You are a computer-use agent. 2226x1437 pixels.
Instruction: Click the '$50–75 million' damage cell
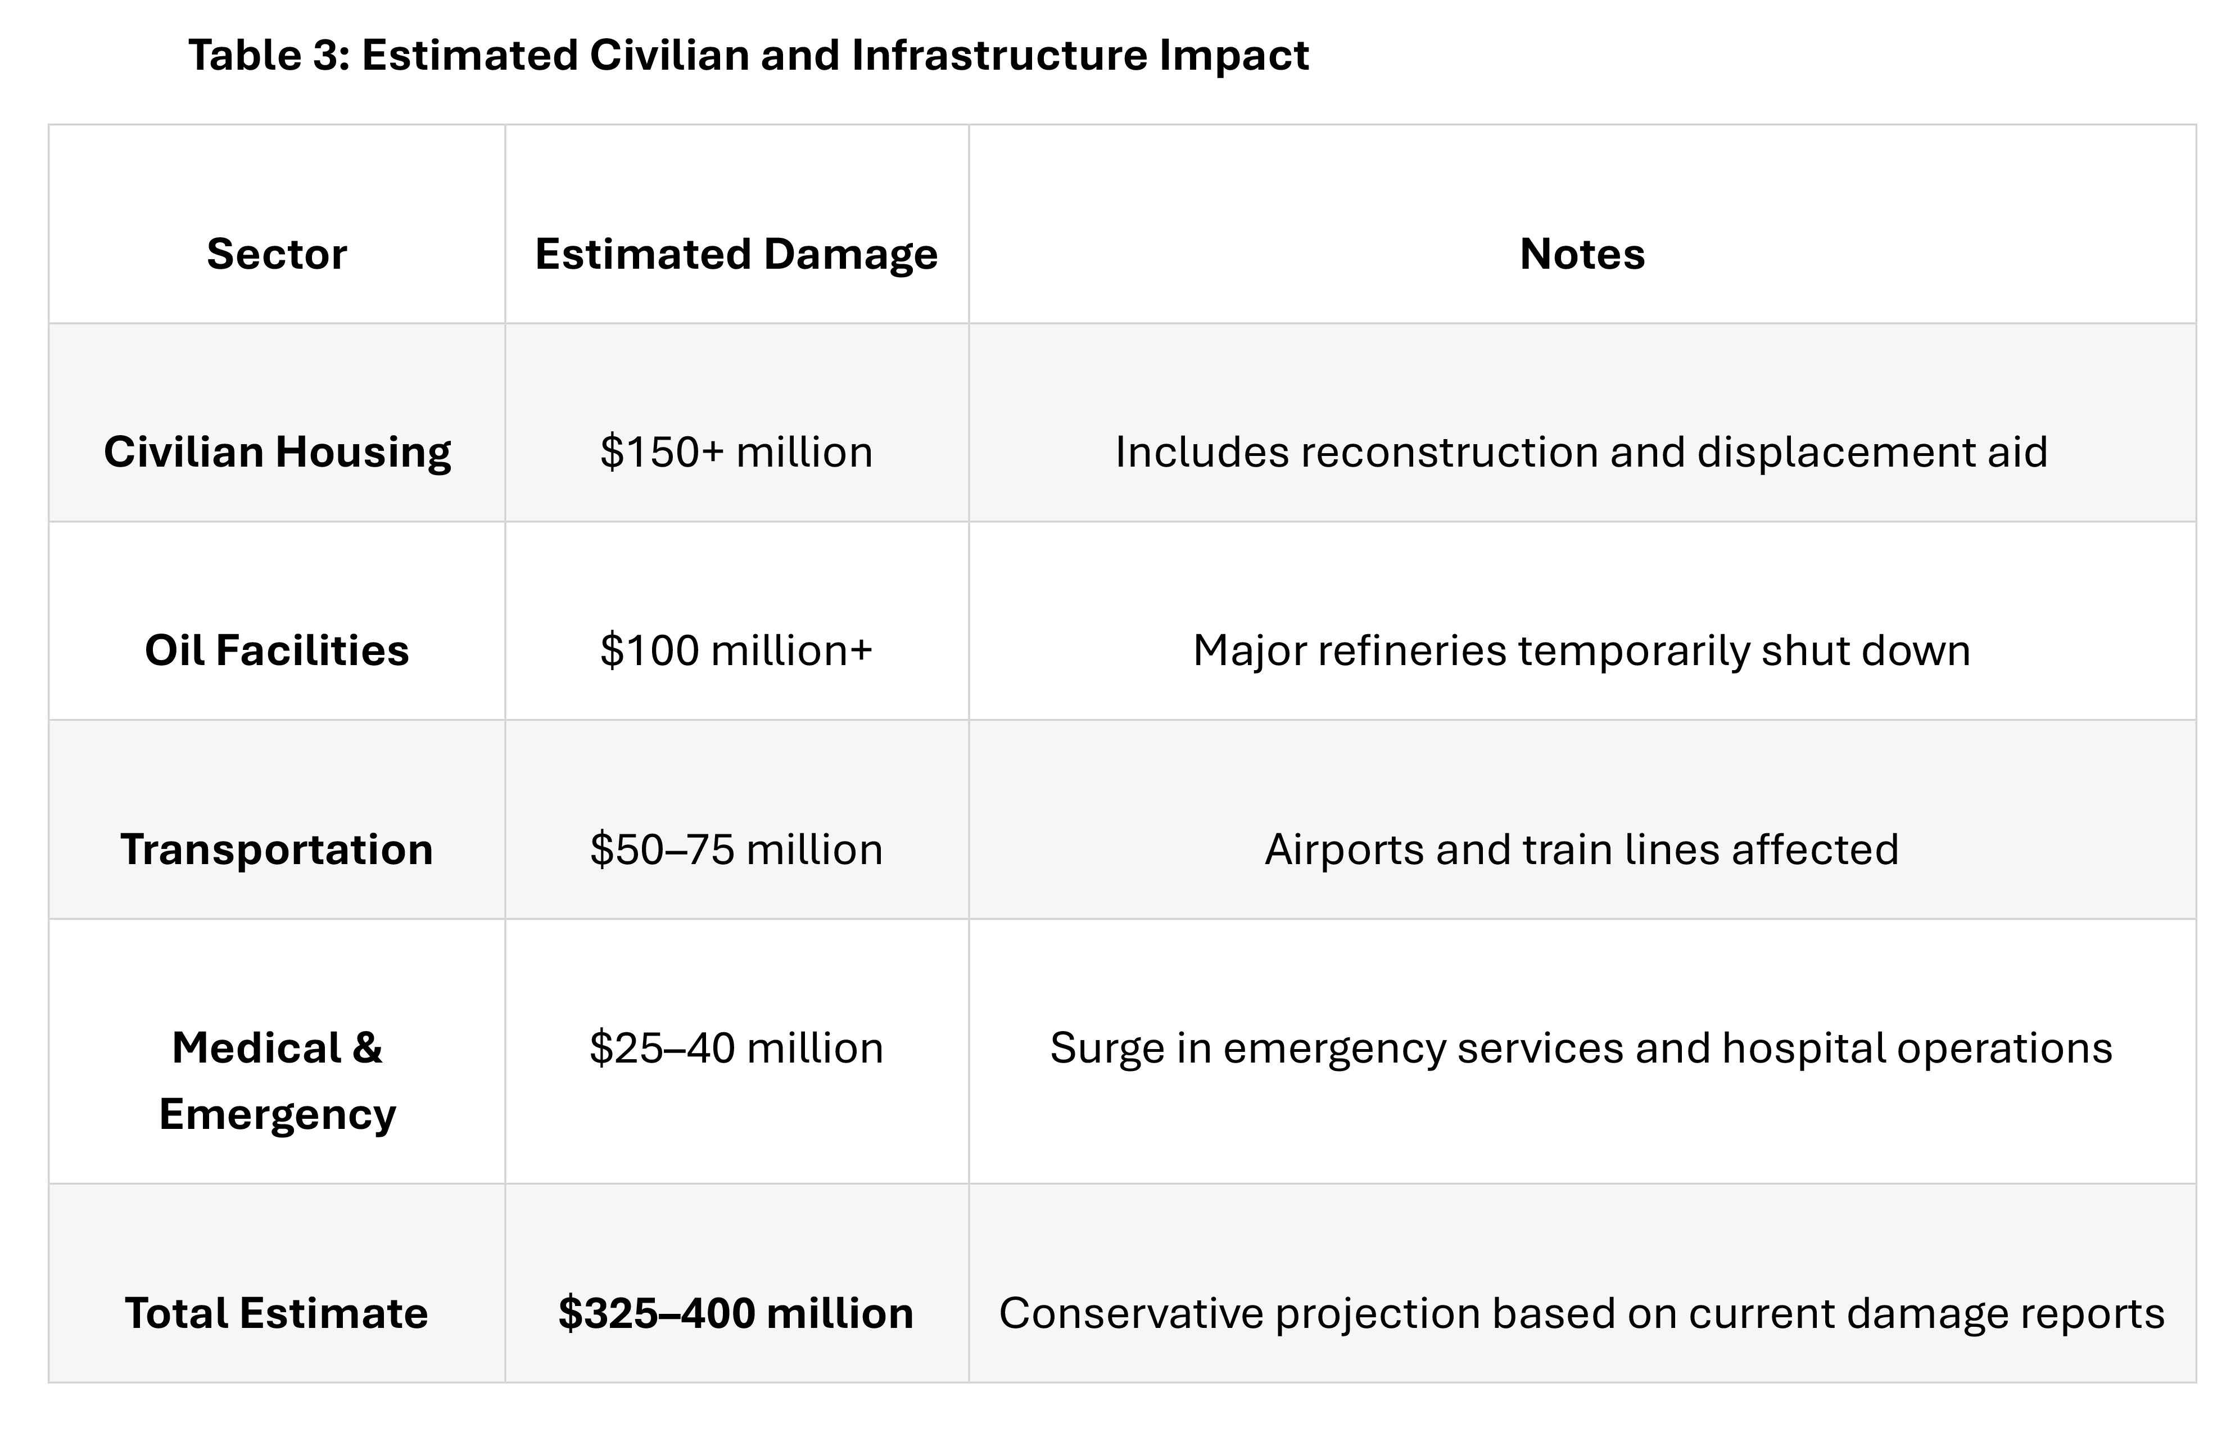tap(735, 849)
